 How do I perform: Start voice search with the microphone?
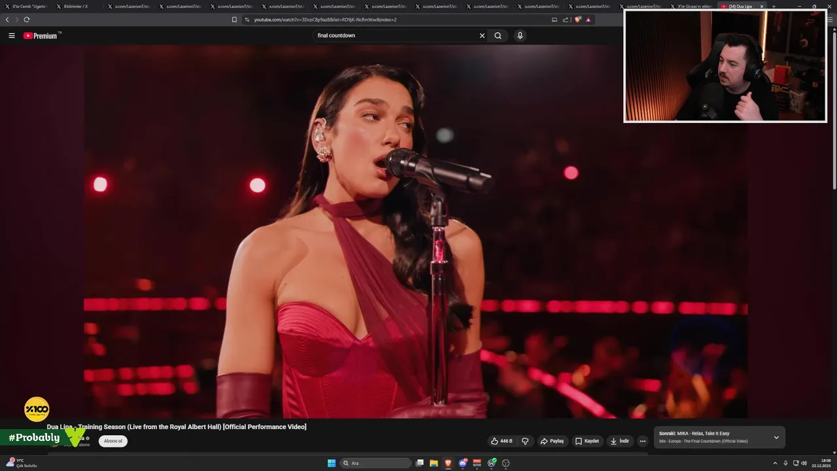[520, 35]
